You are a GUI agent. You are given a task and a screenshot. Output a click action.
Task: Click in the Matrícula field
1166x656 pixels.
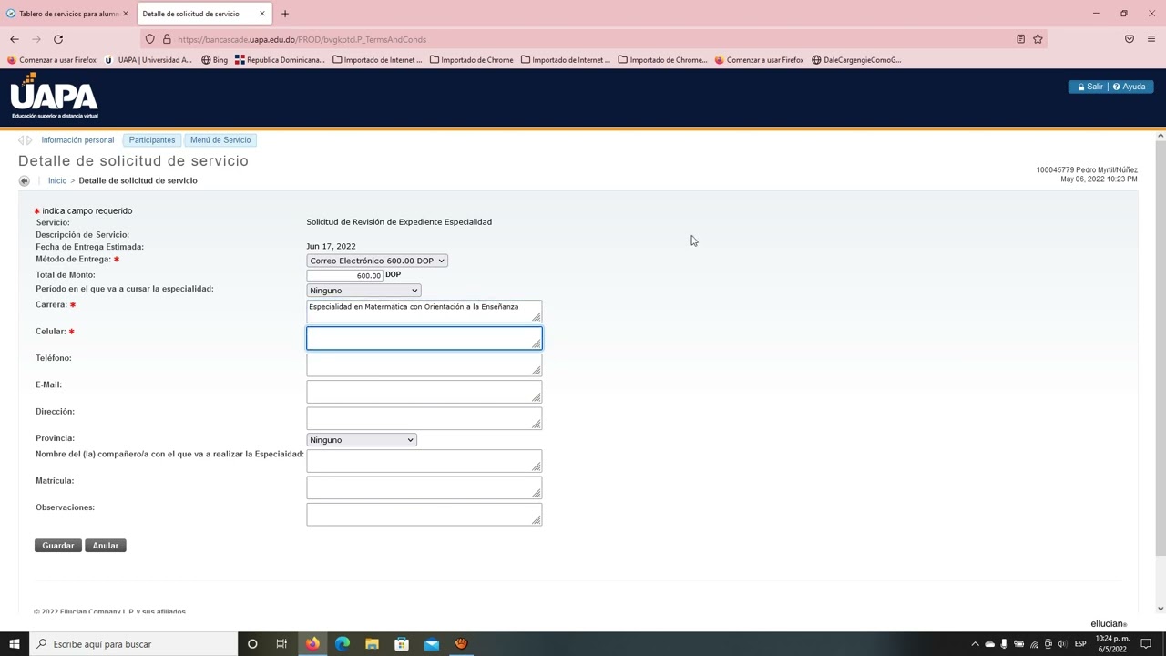point(424,487)
